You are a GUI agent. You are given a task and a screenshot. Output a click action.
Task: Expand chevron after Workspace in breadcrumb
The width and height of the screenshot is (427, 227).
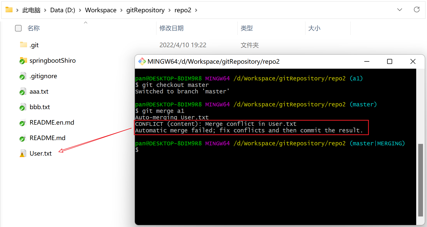[x=121, y=10]
